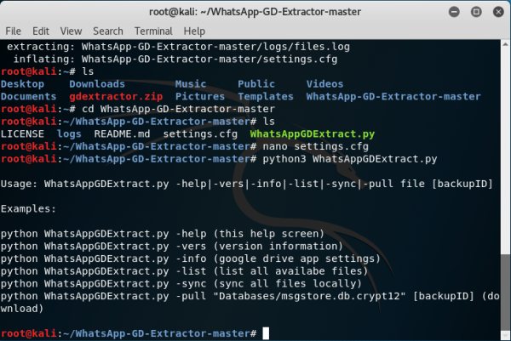Viewport: 511px width, 341px height.
Task: Click the '-info (google drive app settings)' line
Action: click(190, 259)
